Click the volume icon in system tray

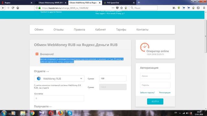tap(187, 113)
